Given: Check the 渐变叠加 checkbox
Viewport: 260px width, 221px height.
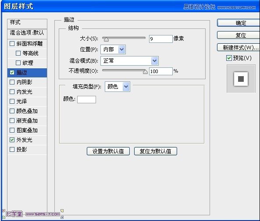Looking at the screenshot, I should coord(12,120).
